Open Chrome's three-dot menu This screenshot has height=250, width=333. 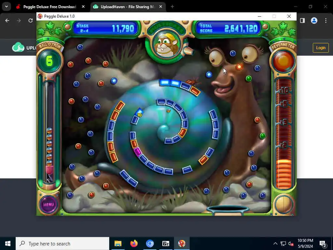(x=326, y=21)
